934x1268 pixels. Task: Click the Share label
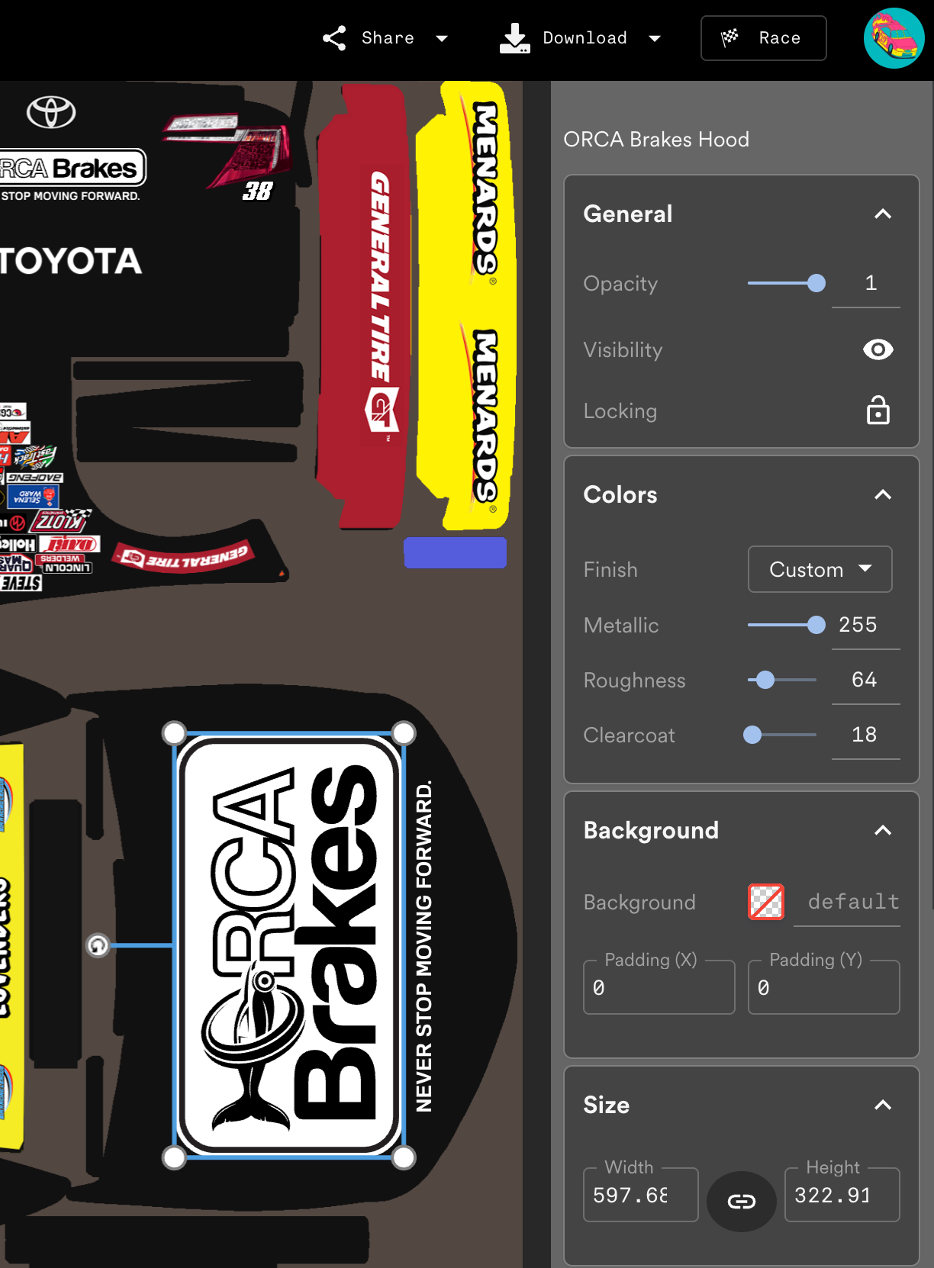388,38
